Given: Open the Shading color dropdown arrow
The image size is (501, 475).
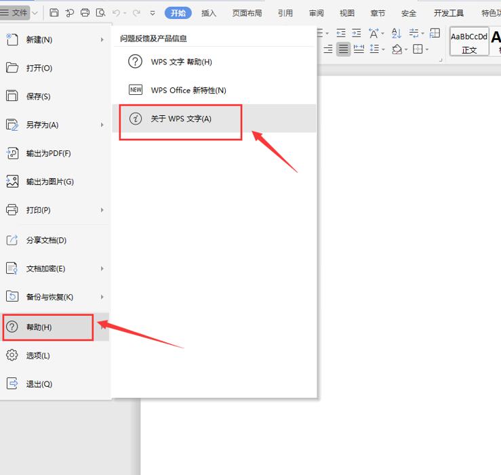Looking at the screenshot, I should click(406, 49).
